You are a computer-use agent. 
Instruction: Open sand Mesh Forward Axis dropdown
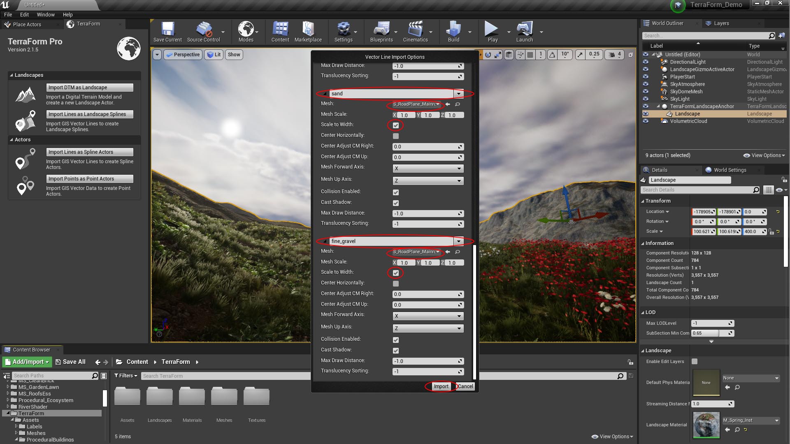point(428,169)
